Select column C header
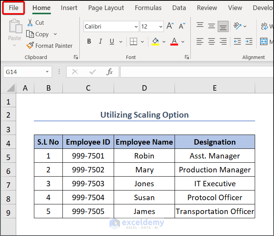Image resolution: width=274 pixels, height=236 pixels. tap(88, 88)
